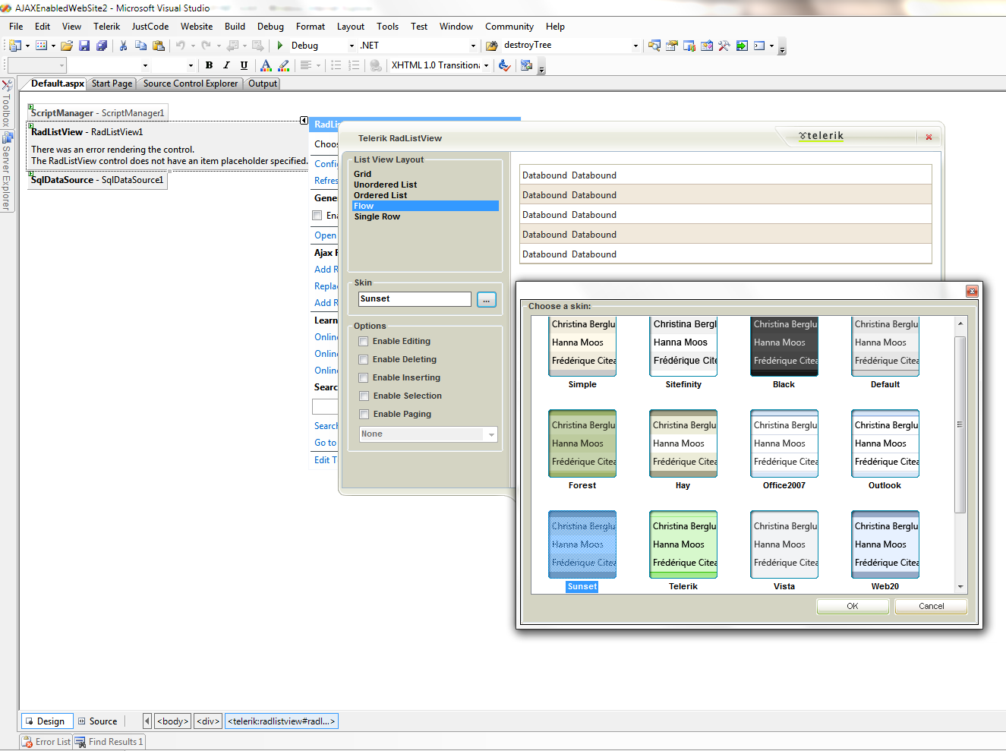1006x751 pixels.
Task: Check the Enable Selection option
Action: (x=364, y=396)
